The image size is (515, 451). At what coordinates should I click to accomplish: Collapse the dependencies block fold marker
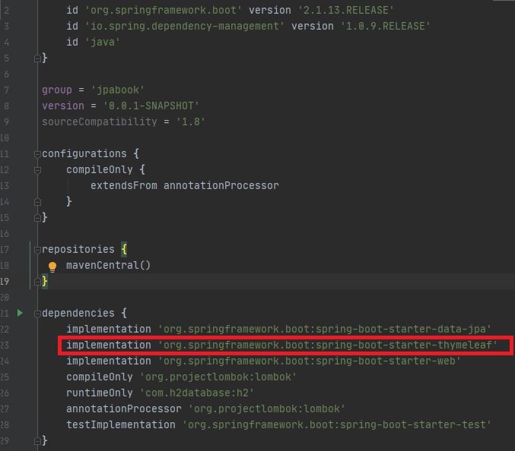(37, 314)
